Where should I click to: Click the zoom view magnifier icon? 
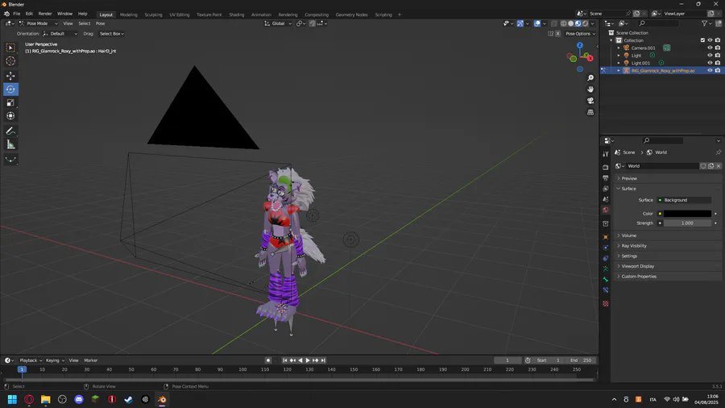tap(590, 78)
